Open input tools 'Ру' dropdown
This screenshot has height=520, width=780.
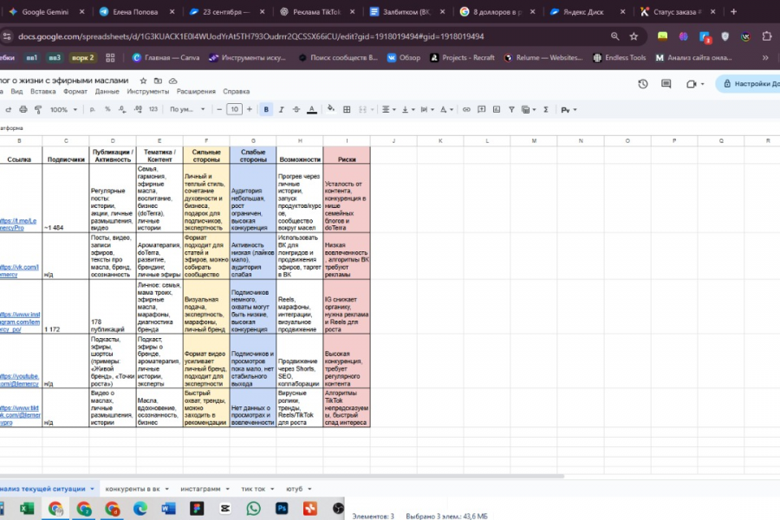point(569,109)
